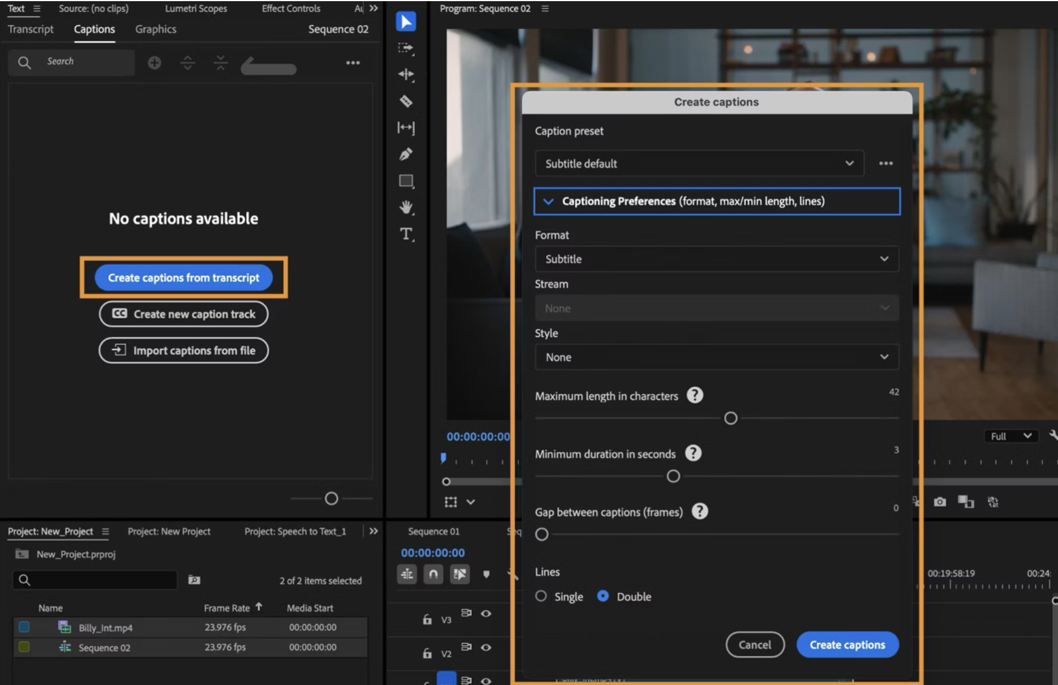The height and width of the screenshot is (685, 1058).
Task: Switch to Project: Speech to Text_1 tab
Action: [x=295, y=531]
